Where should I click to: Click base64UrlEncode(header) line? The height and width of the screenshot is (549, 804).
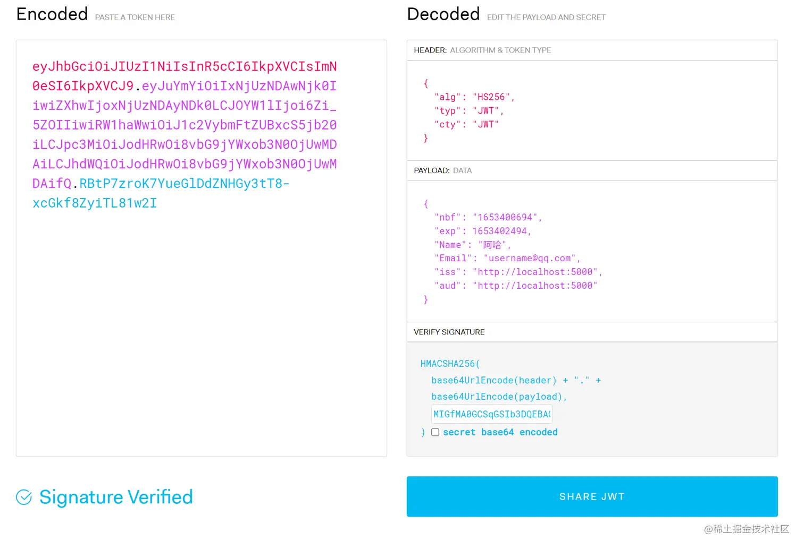[516, 381]
